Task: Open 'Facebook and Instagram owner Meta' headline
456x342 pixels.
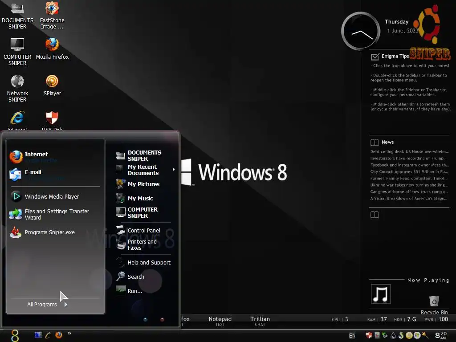Action: point(410,165)
